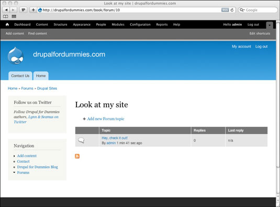The width and height of the screenshot is (280, 207).
Task: Open the Reports admin menu
Action: pos(162,25)
